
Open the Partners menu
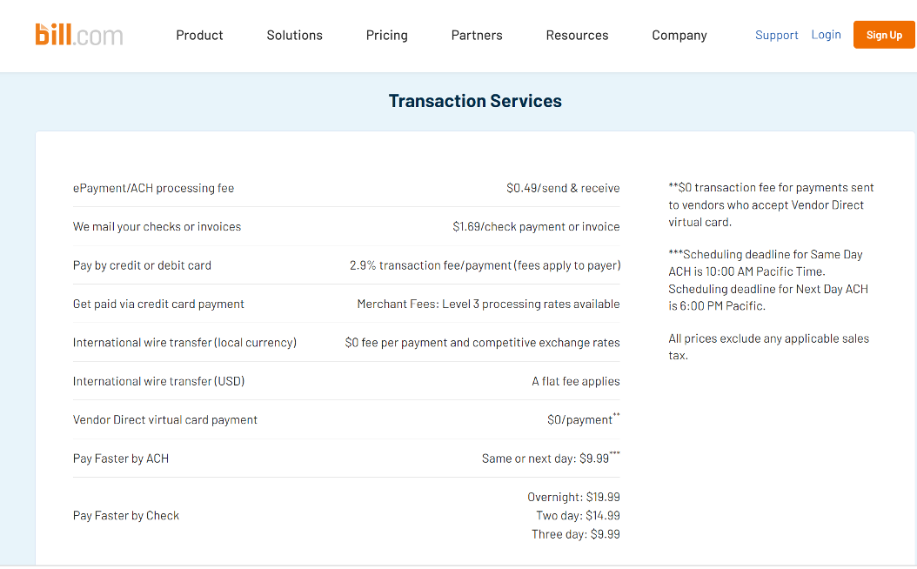click(477, 35)
